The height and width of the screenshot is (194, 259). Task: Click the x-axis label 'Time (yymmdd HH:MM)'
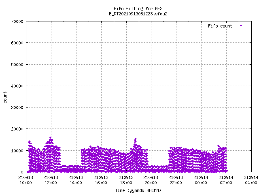[x=138, y=190]
